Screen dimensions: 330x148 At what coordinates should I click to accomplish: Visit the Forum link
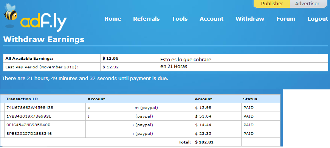click(286, 19)
